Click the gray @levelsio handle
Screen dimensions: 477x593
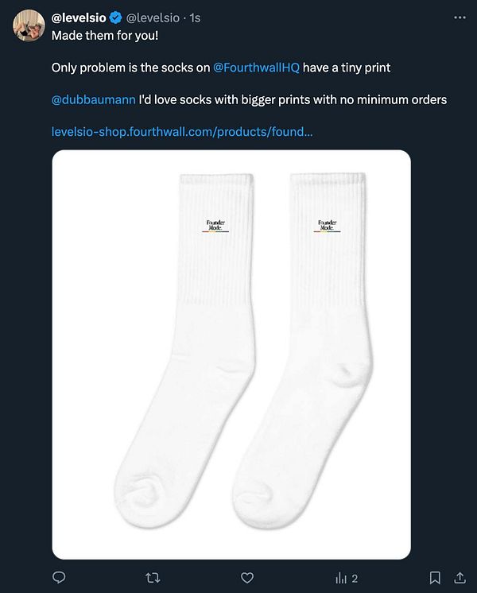(153, 17)
